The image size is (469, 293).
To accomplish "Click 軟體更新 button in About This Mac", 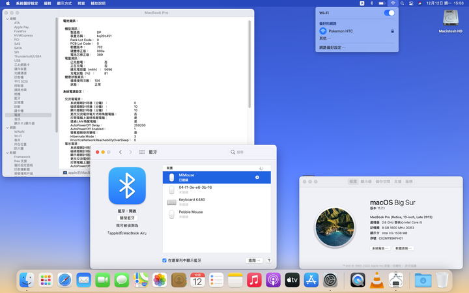I will point(403,249).
